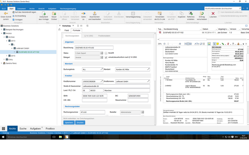Jump to Archivanfang
This screenshot has width=249, height=155.
click(19, 16)
